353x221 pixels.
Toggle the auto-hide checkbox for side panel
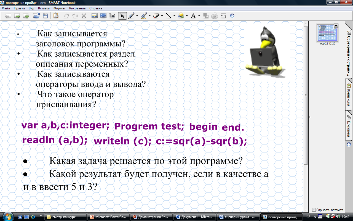tap(314, 210)
